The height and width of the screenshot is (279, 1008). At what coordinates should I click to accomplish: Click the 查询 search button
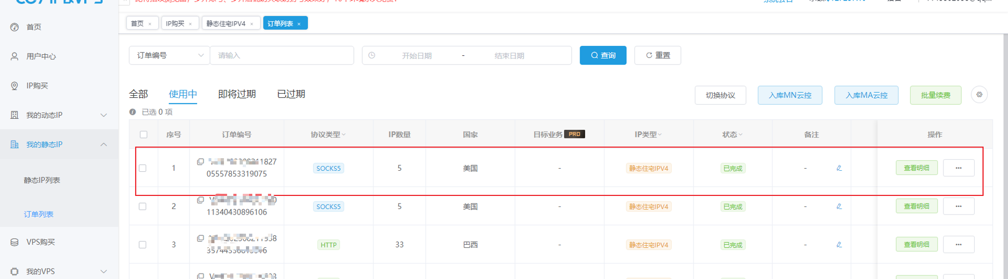[603, 55]
